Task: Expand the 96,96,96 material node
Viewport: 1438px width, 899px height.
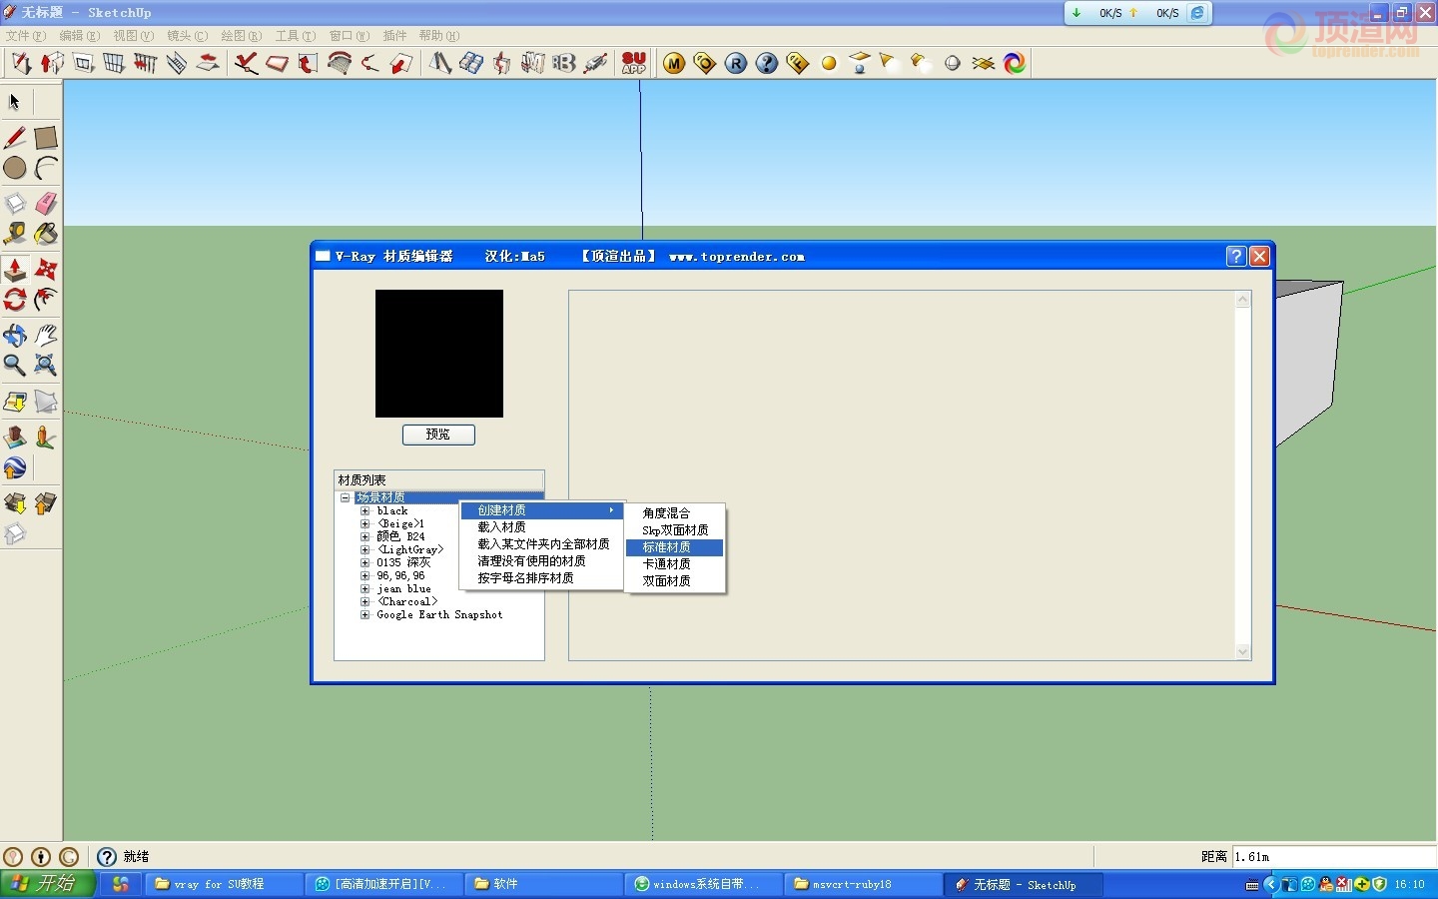Action: pos(364,575)
